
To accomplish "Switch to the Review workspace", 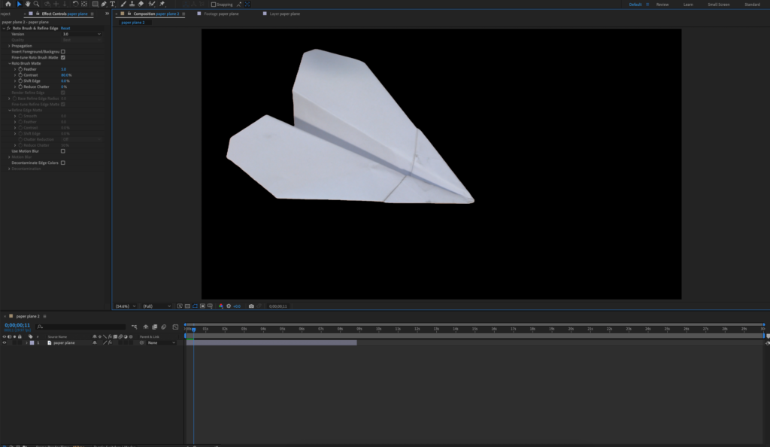I will [x=662, y=5].
